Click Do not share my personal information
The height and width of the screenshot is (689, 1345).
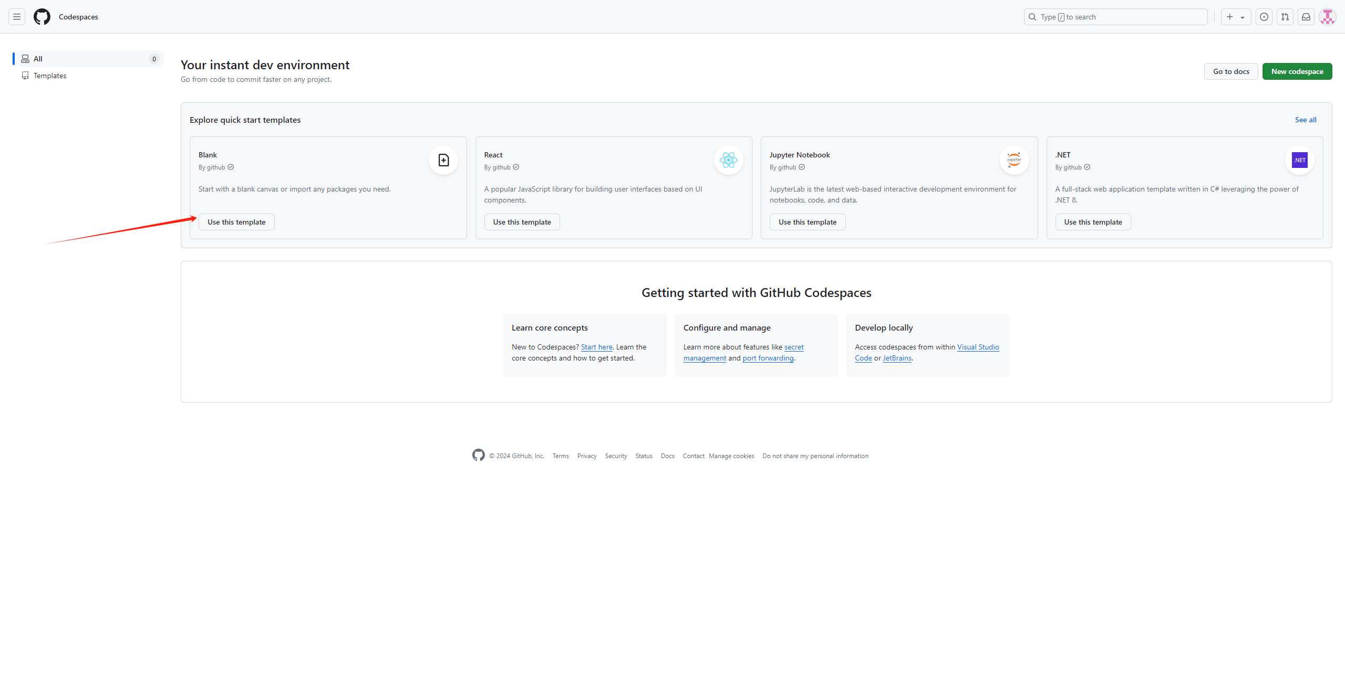pos(815,456)
